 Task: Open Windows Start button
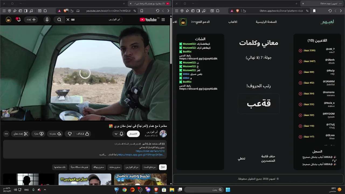[228, 190]
